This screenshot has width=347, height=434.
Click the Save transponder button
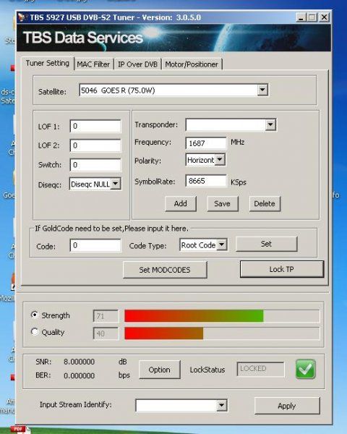pyautogui.click(x=222, y=204)
